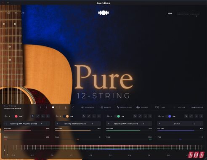Click the Soundbox logo icon
The width and height of the screenshot is (207, 160).
coord(103,13)
